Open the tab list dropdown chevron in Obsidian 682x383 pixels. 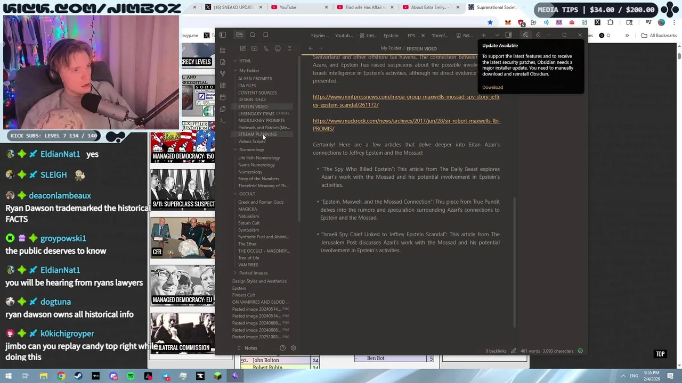click(497, 35)
